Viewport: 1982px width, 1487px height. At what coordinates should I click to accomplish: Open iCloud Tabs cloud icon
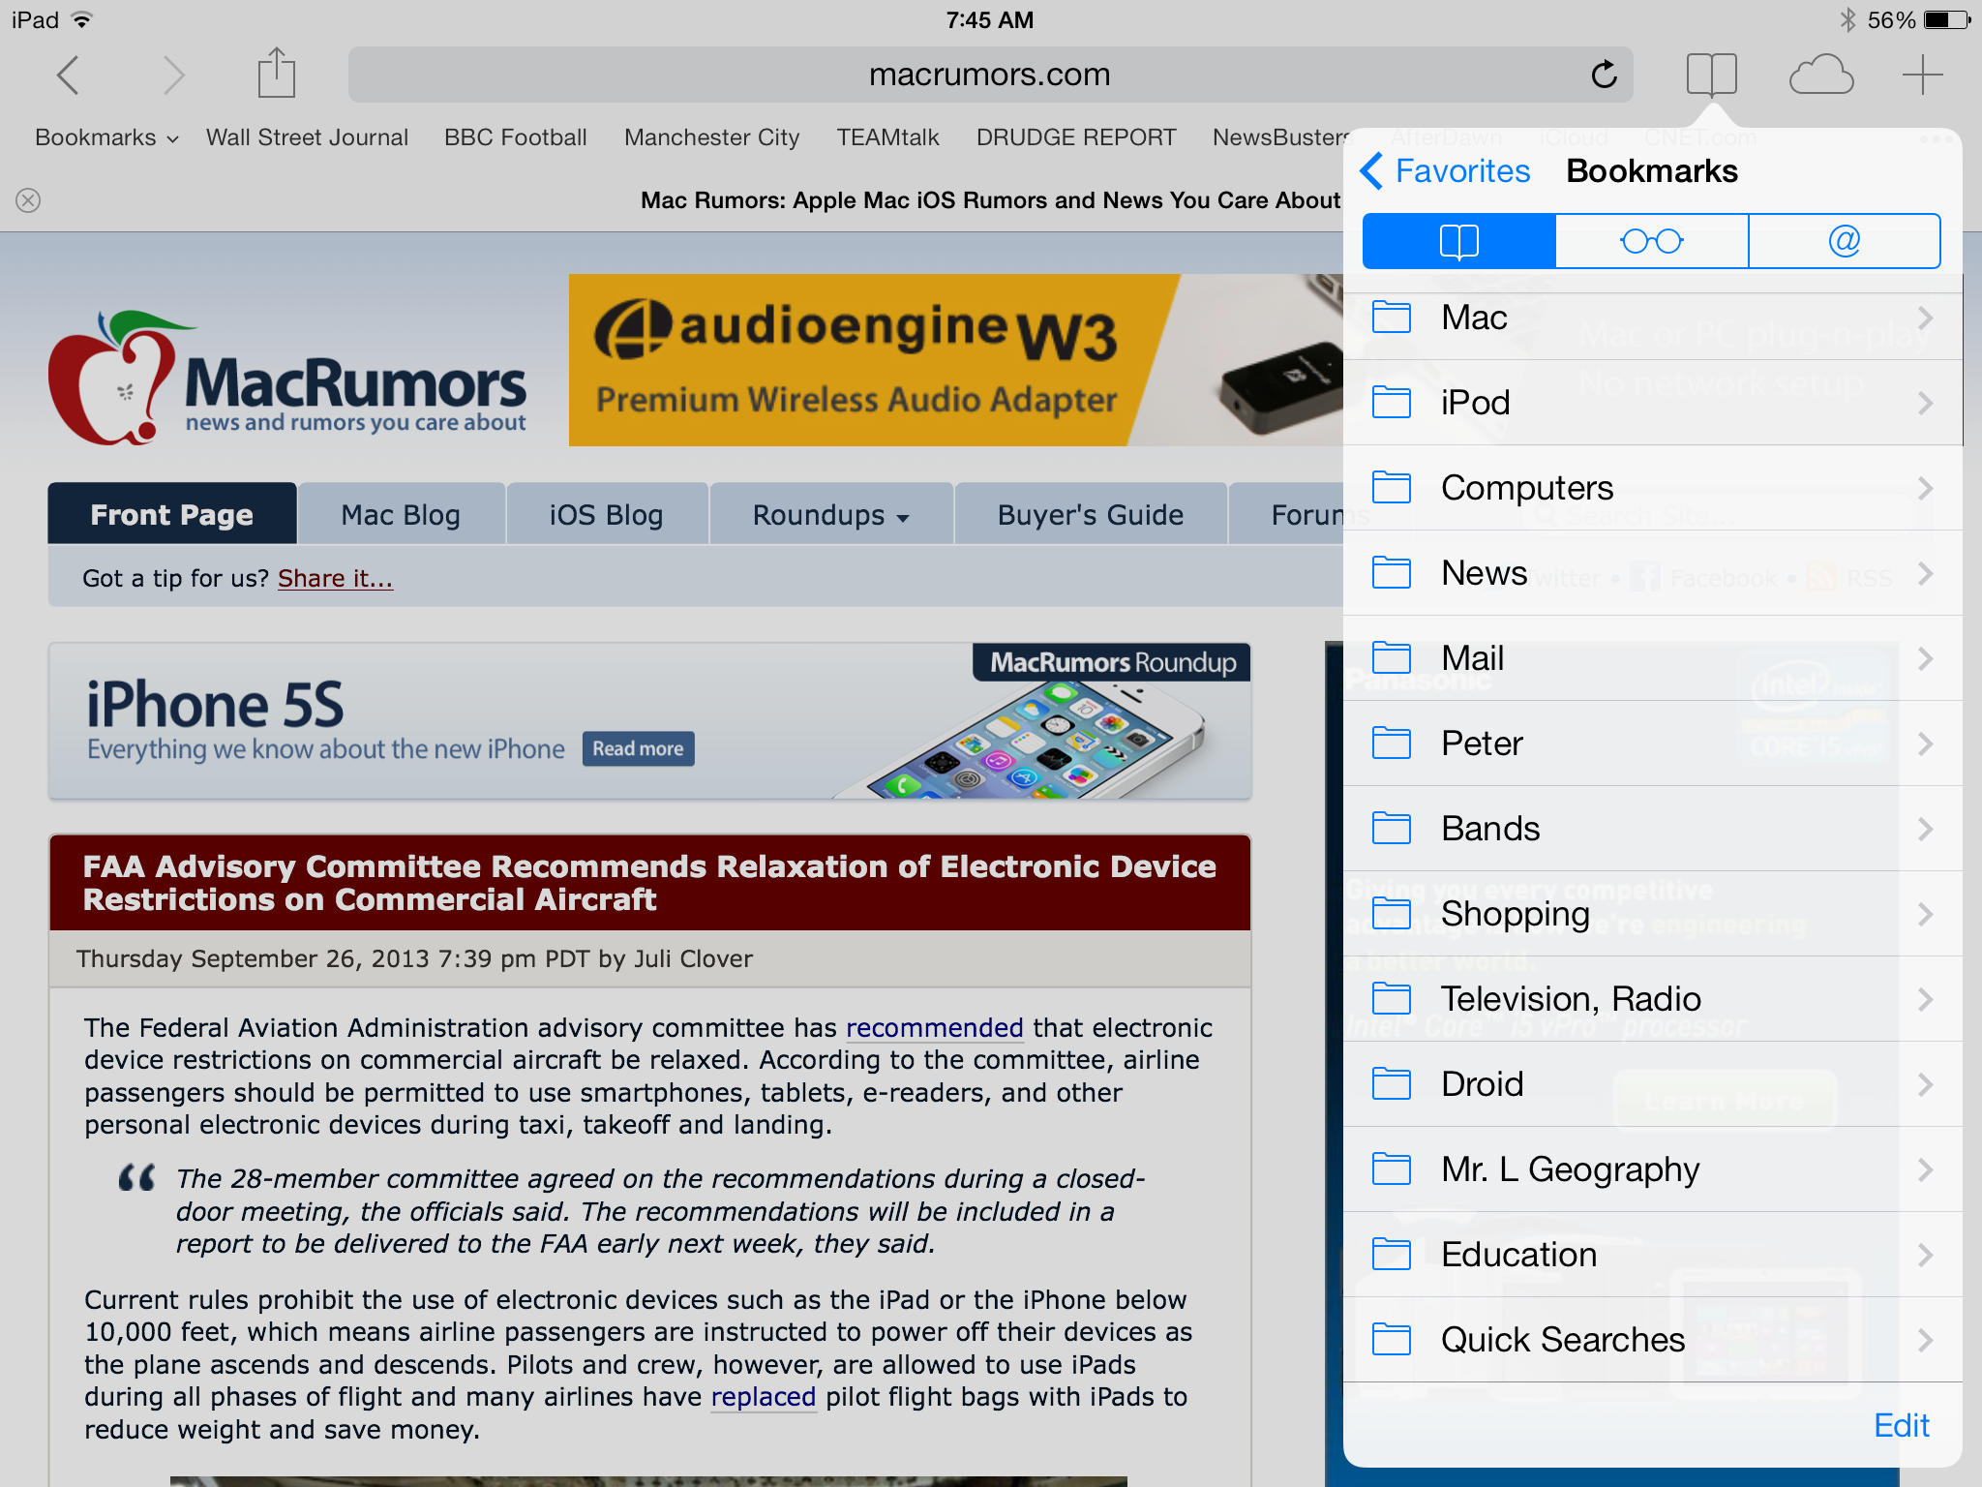tap(1820, 75)
